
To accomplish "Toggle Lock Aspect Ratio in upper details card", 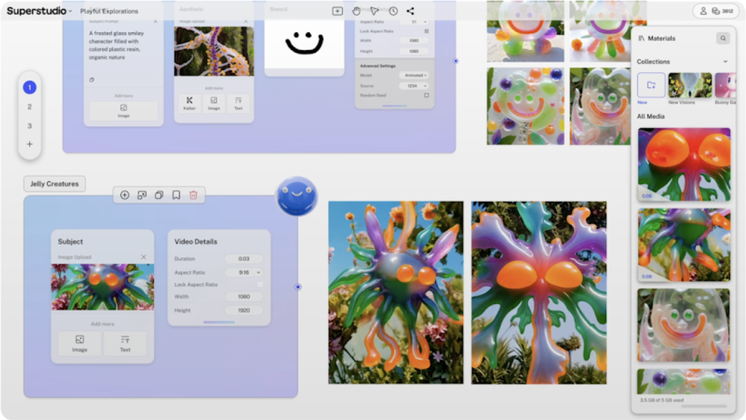I will click(x=427, y=31).
